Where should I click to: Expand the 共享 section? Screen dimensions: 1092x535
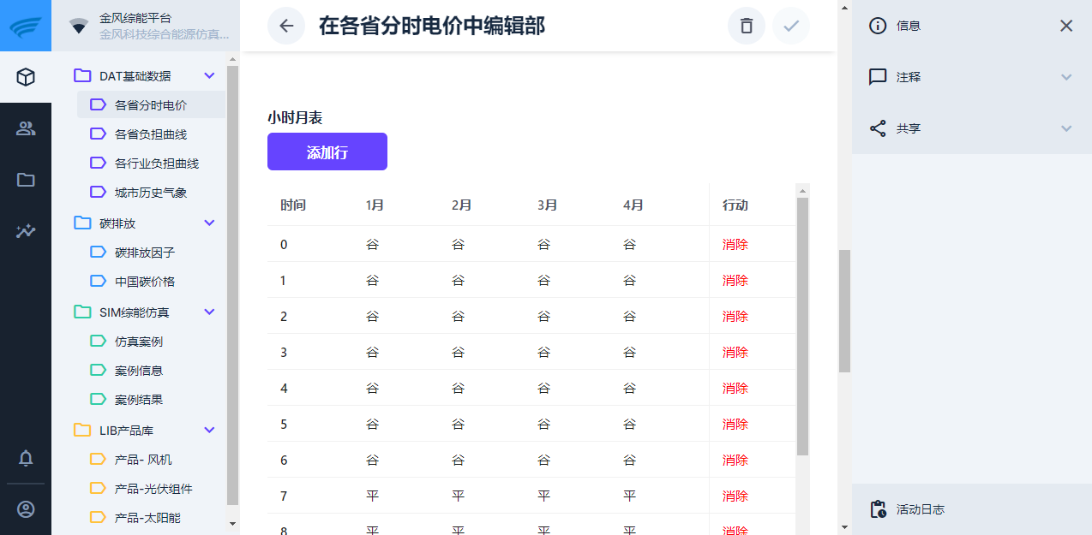click(1065, 128)
